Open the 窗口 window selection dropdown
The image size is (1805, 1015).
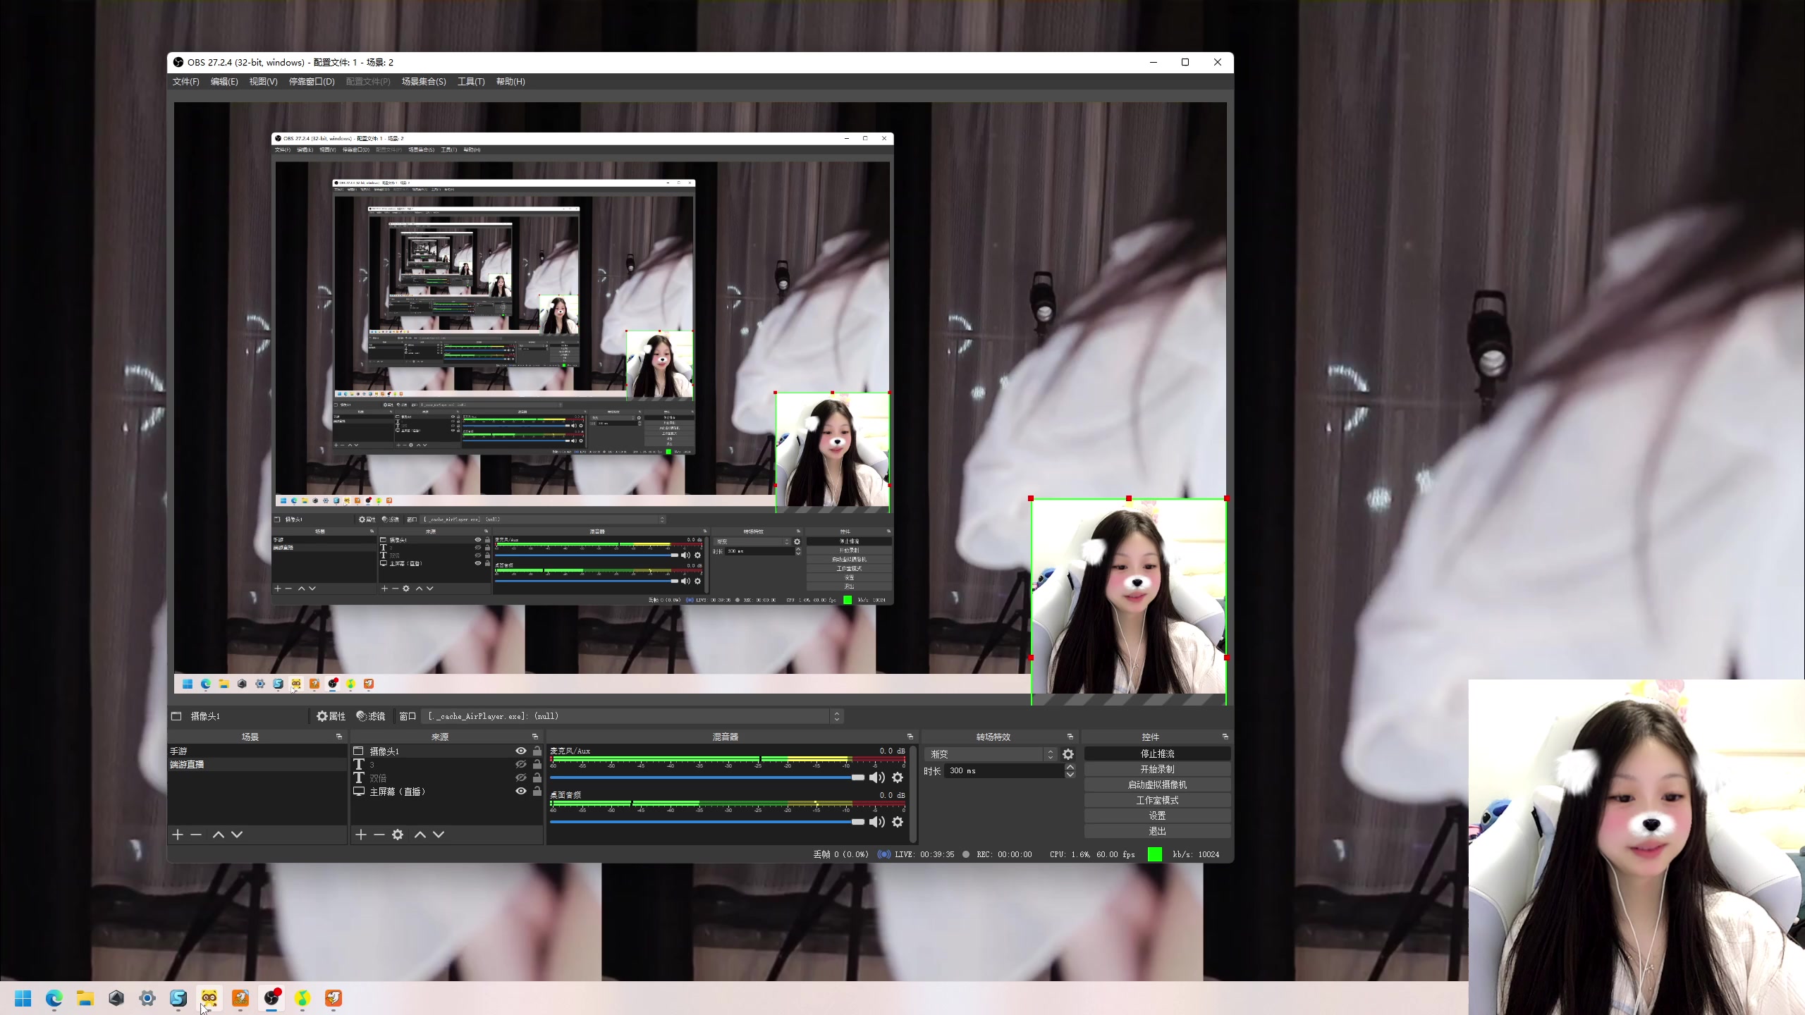pos(632,716)
